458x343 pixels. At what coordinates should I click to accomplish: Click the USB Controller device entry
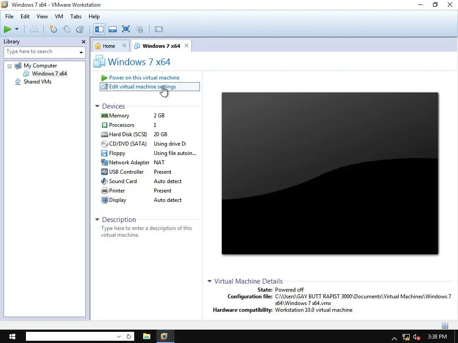[126, 172]
